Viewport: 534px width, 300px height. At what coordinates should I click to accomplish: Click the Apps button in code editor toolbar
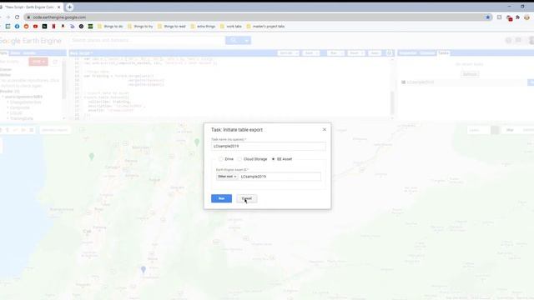coord(375,53)
